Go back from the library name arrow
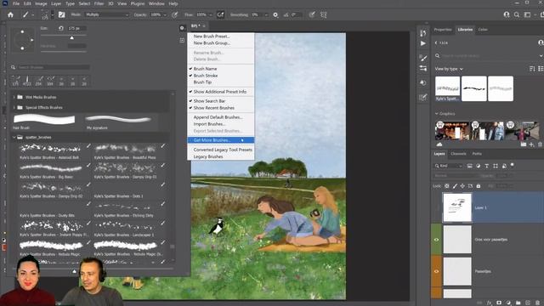 (436, 42)
